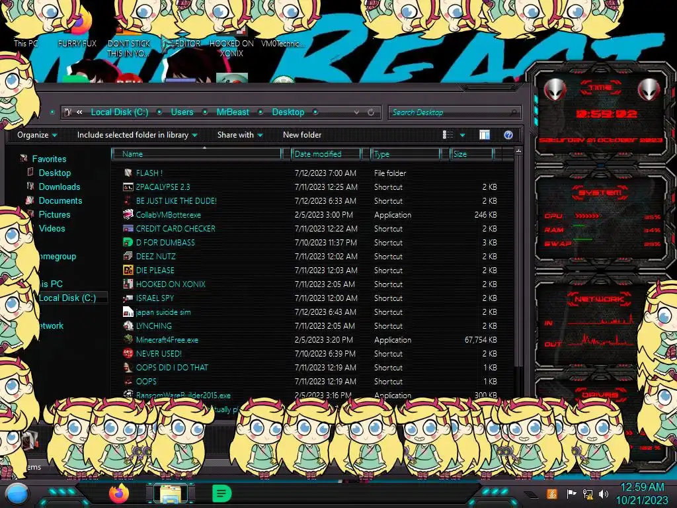Click the ISRAEL SPY shortcut icon
This screenshot has width=677, height=508.
tap(128, 298)
